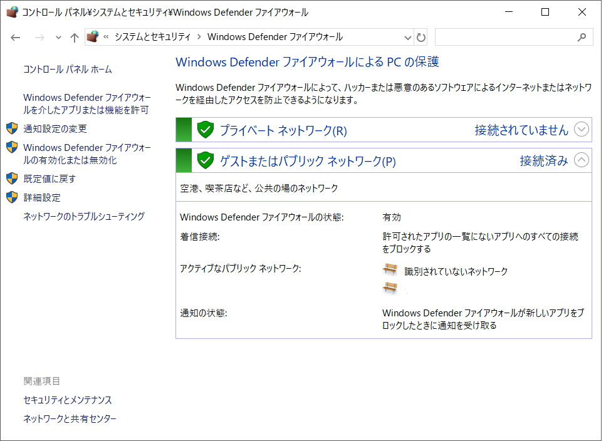Click 既定値に戻す link

(x=50, y=179)
